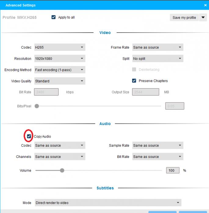Click the Bits/Pixel slider handle

click(37, 106)
